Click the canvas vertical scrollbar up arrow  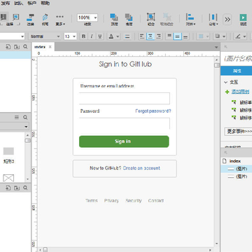tap(216, 60)
